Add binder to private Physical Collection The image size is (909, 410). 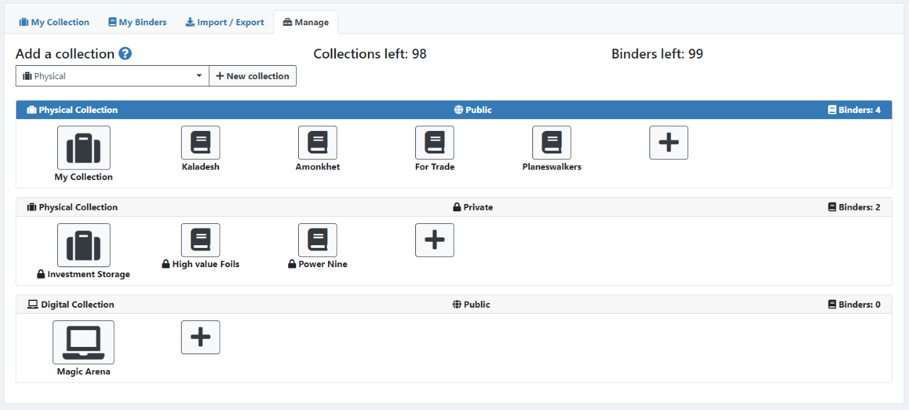(435, 240)
